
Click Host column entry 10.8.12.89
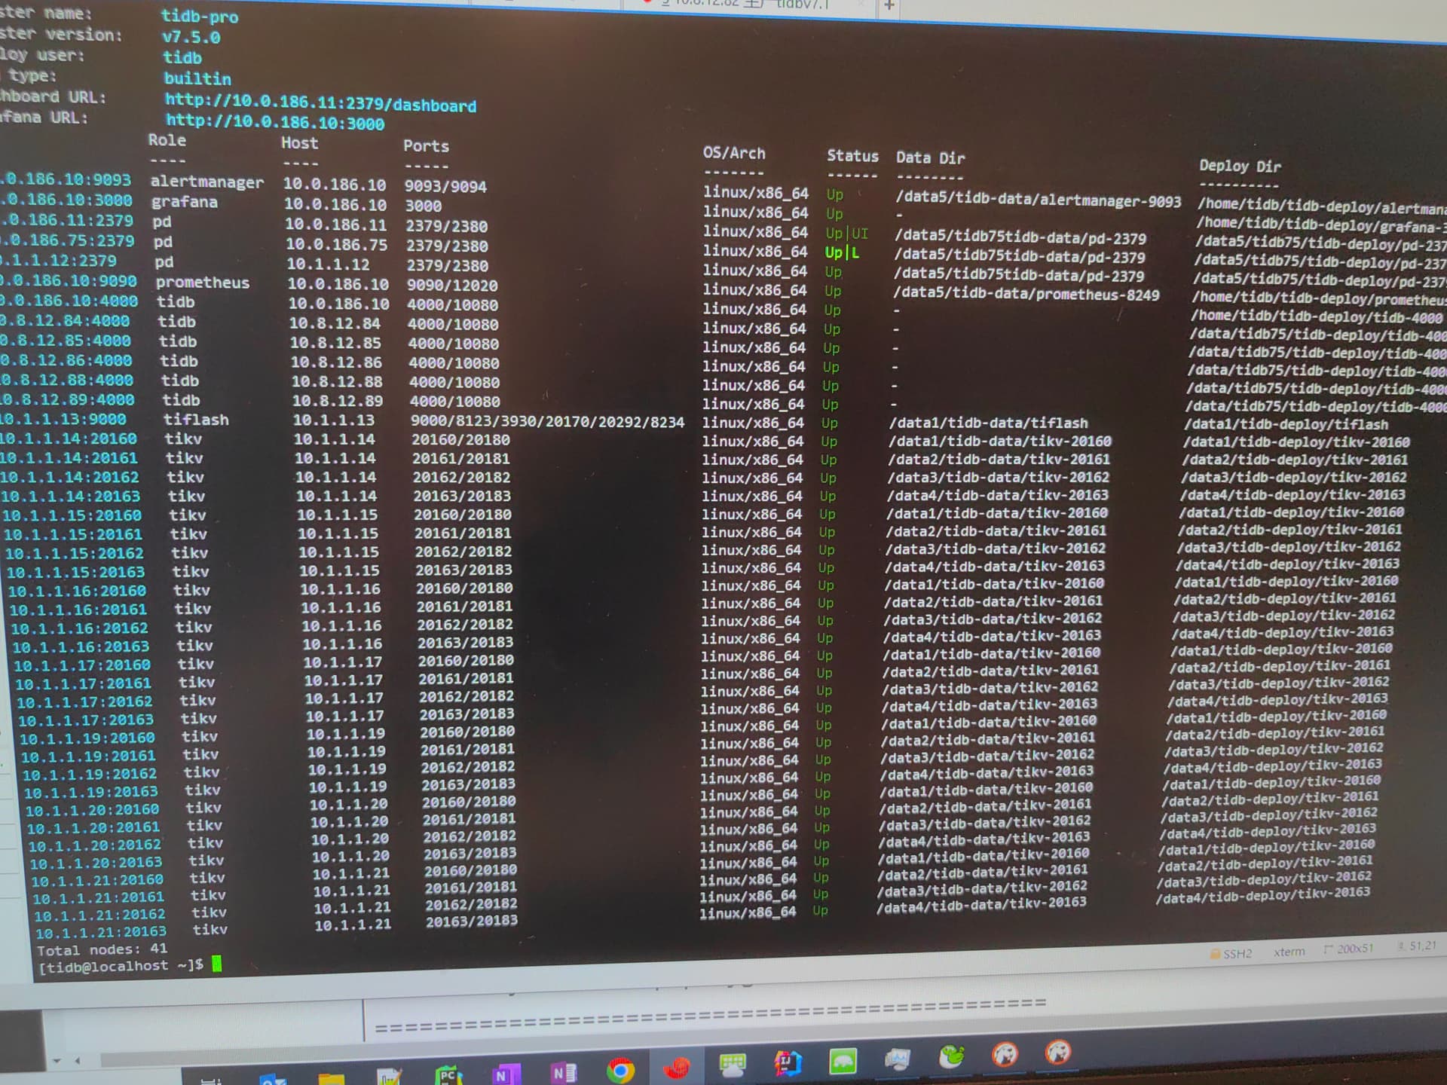pos(337,401)
